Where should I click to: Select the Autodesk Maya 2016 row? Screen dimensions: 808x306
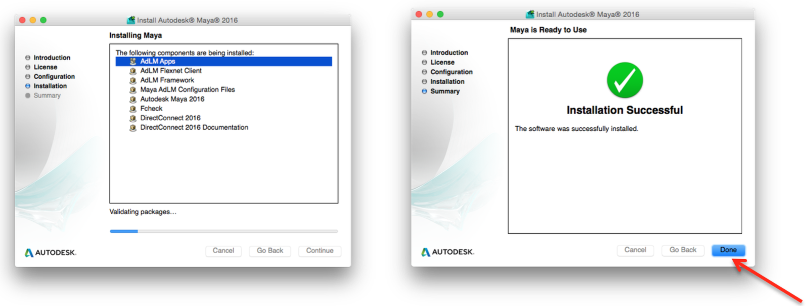(224, 99)
